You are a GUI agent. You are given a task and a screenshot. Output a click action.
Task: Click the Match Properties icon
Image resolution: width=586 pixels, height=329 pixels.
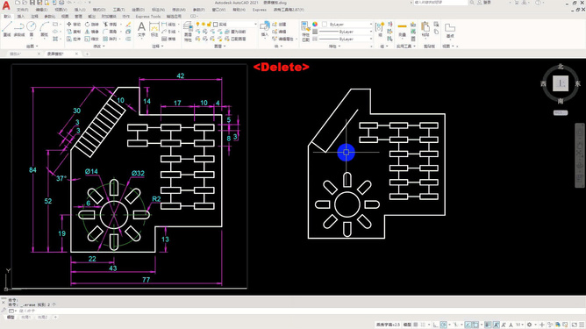tap(305, 32)
